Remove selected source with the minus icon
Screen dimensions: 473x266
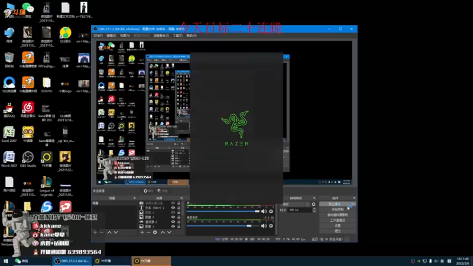click(148, 232)
